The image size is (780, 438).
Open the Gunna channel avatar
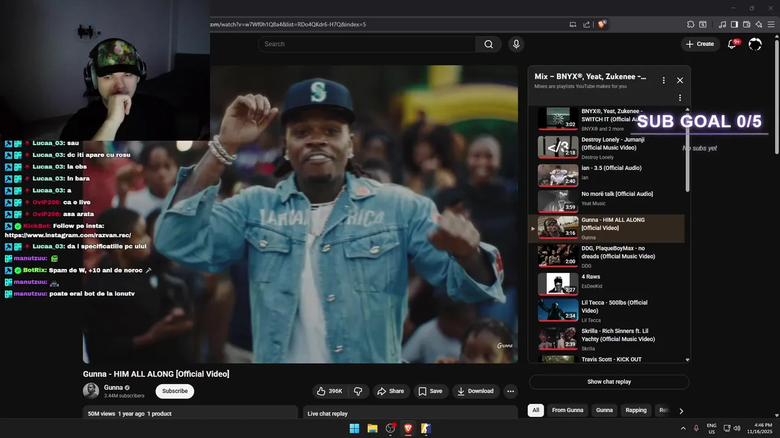tap(91, 391)
